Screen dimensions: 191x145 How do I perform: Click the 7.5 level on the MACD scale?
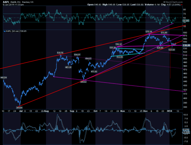[186, 119]
